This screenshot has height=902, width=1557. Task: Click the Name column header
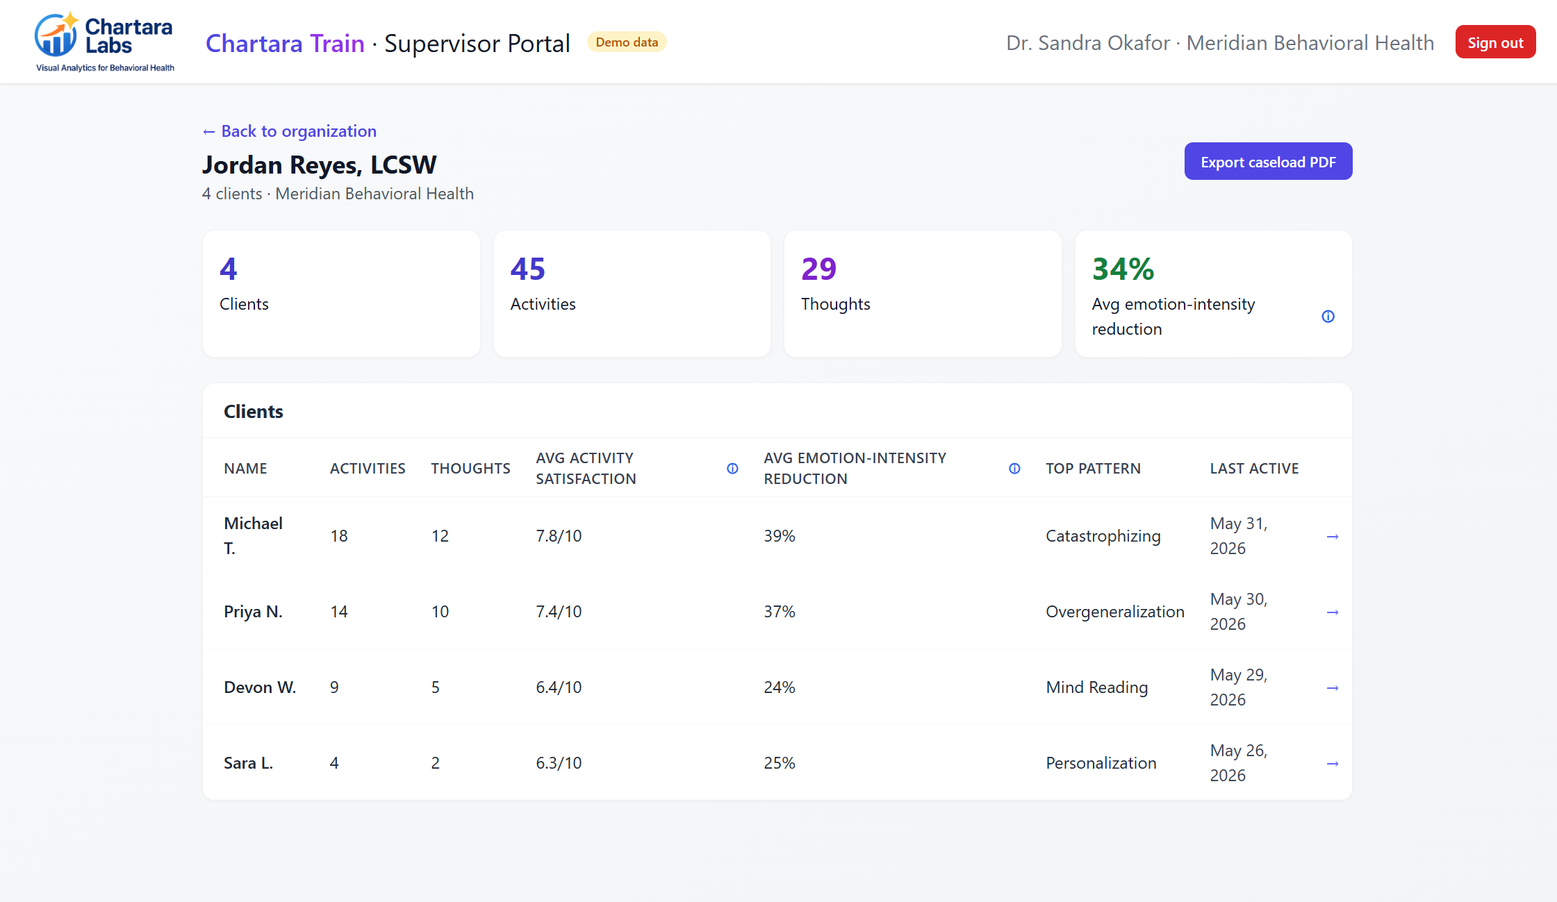coord(245,469)
